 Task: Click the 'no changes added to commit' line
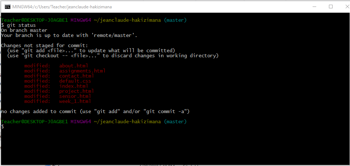pos(95,111)
